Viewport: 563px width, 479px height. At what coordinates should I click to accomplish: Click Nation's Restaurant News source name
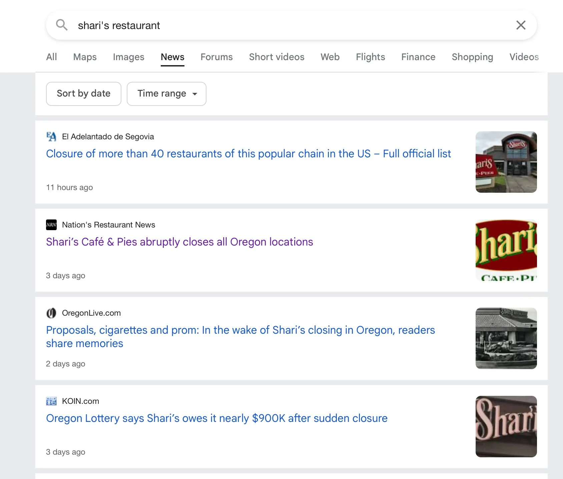pyautogui.click(x=108, y=225)
